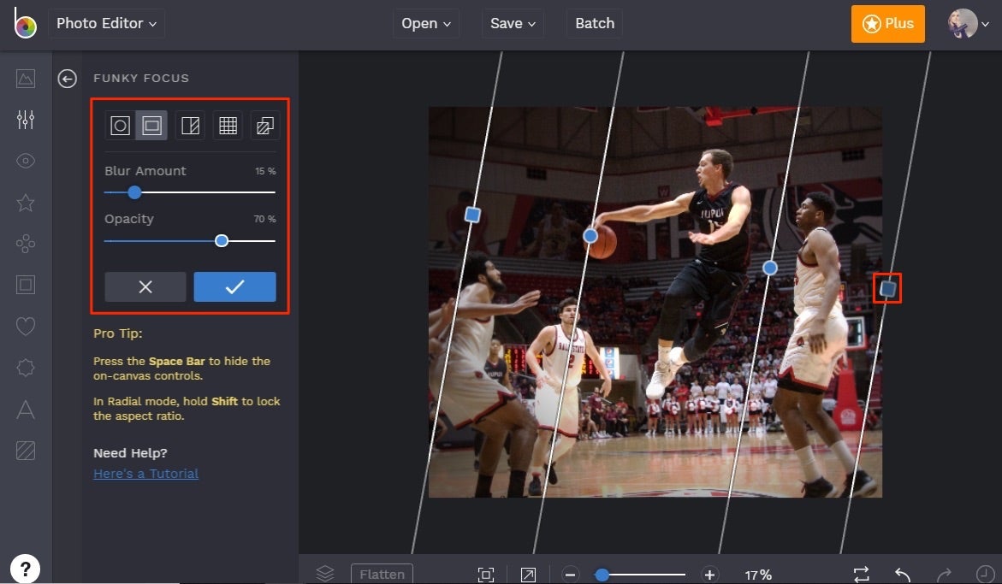This screenshot has width=1002, height=584.
Task: Undo the last action
Action: (904, 574)
